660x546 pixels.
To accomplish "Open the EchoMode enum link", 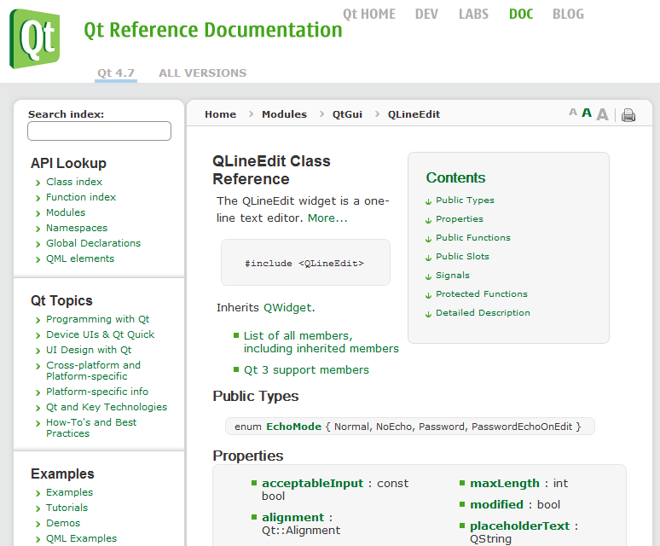I will 294,427.
